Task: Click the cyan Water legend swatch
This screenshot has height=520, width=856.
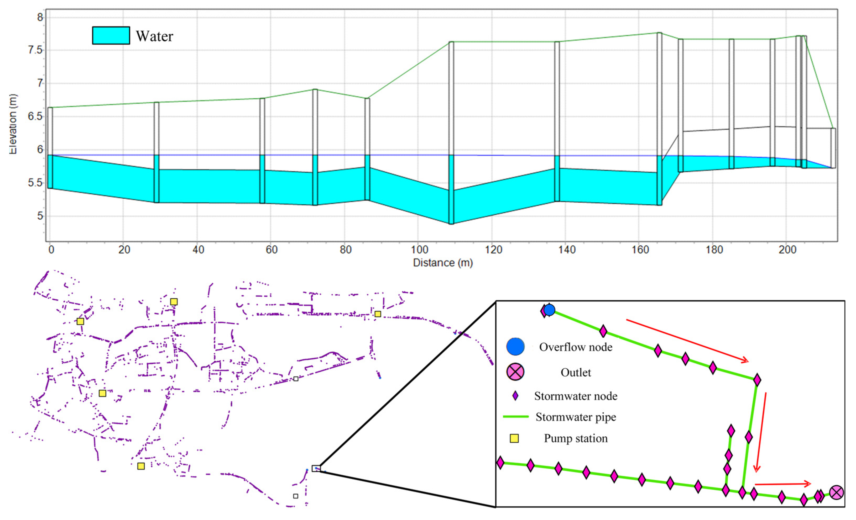Action: point(111,35)
